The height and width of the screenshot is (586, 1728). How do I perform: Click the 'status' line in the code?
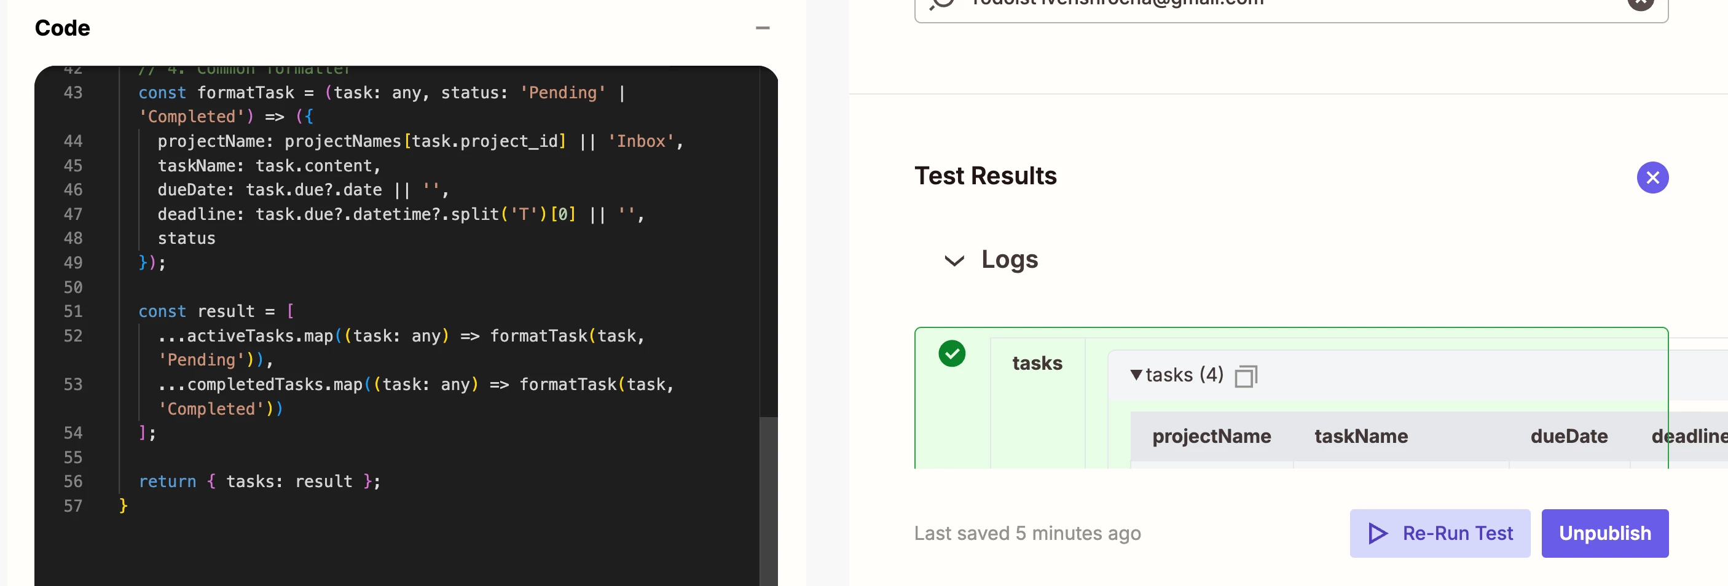coord(186,238)
